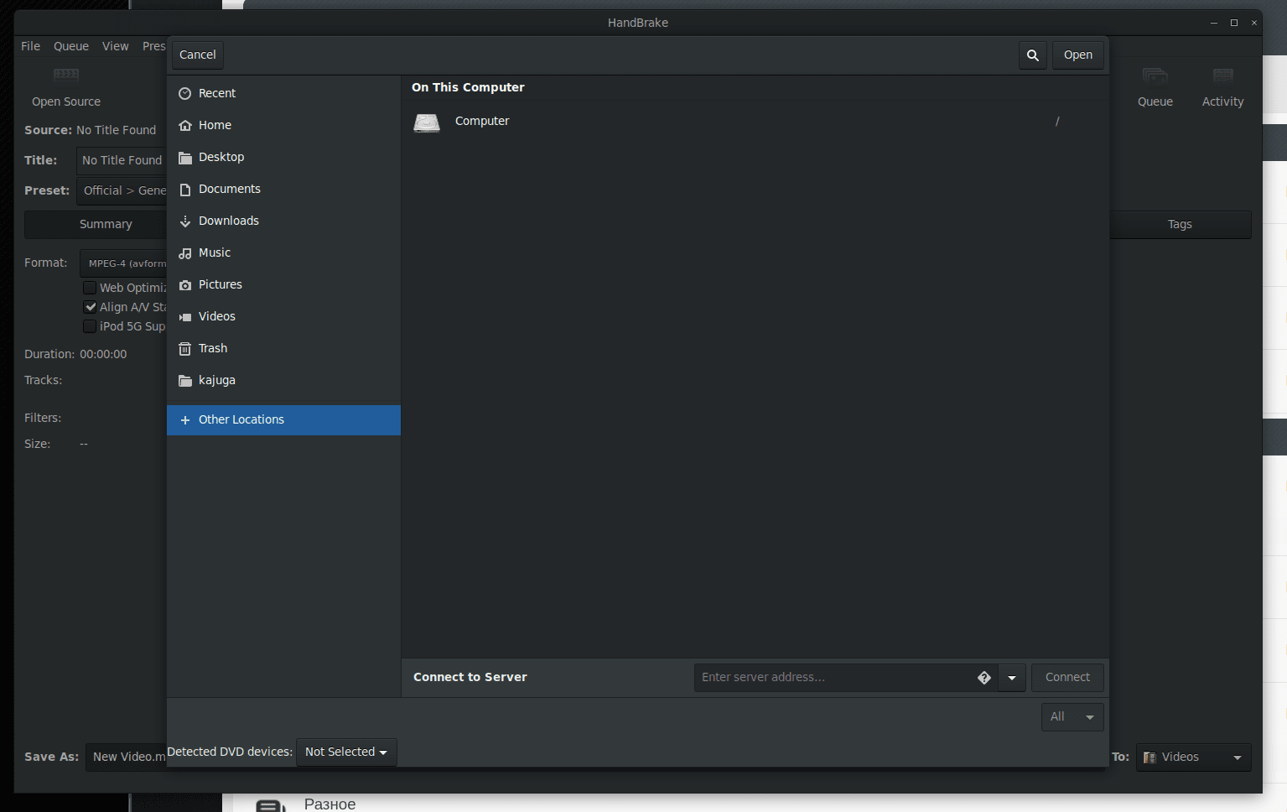Switch to the Tags tab
Viewport: 1287px width, 812px height.
click(1180, 224)
